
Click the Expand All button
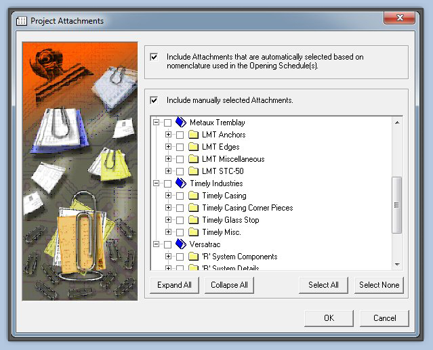click(174, 285)
